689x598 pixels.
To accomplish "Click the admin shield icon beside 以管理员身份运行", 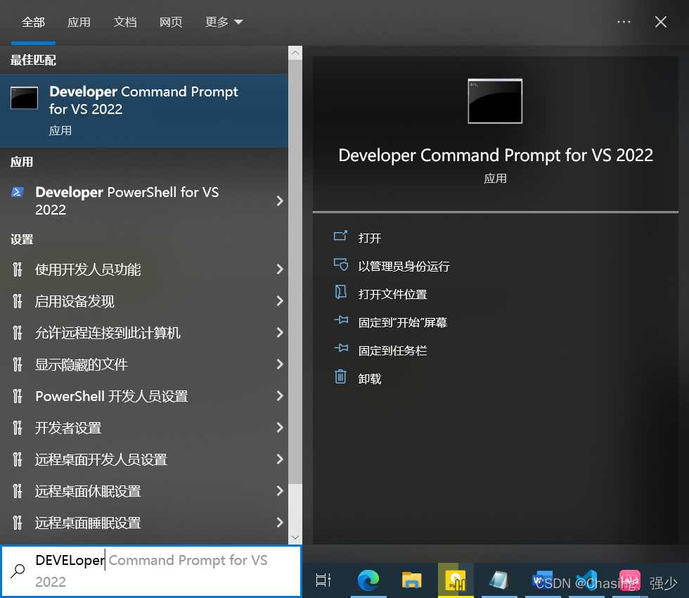I will tap(340, 265).
